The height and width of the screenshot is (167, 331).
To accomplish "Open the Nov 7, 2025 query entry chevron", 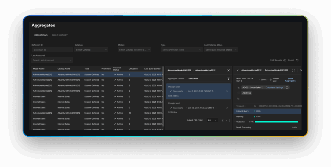I will tap(227, 91).
